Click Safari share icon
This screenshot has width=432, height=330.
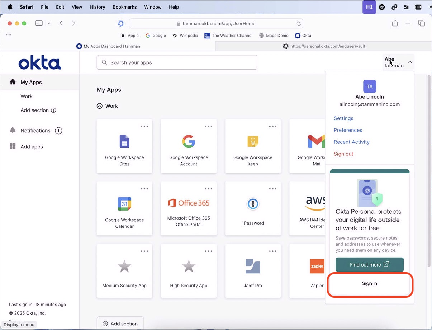(x=395, y=23)
